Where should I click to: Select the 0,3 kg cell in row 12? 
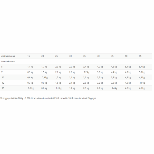pyautogui.click(x=30, y=83)
